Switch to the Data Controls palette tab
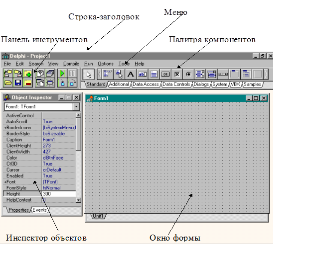This screenshot has width=310, height=253. click(176, 84)
